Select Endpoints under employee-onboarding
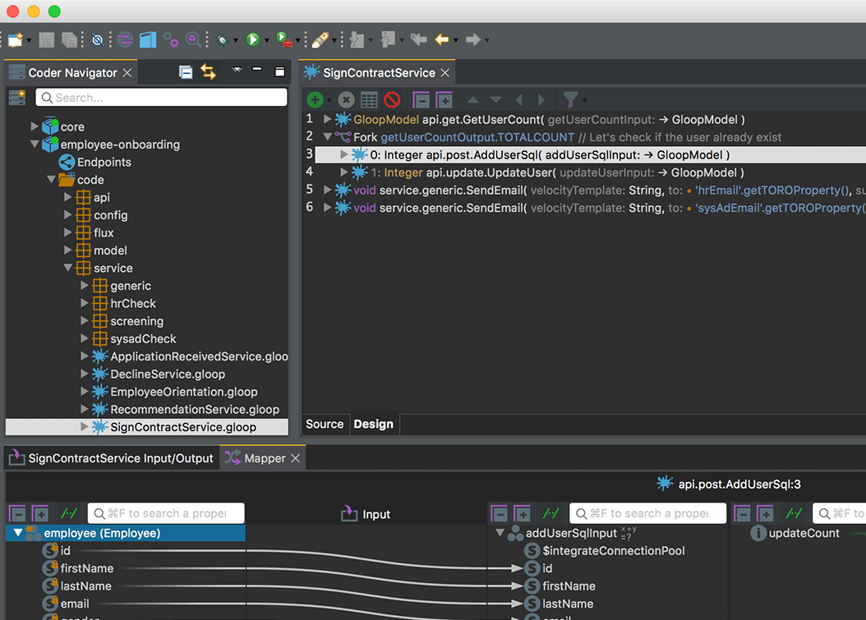The height and width of the screenshot is (620, 866). [104, 162]
